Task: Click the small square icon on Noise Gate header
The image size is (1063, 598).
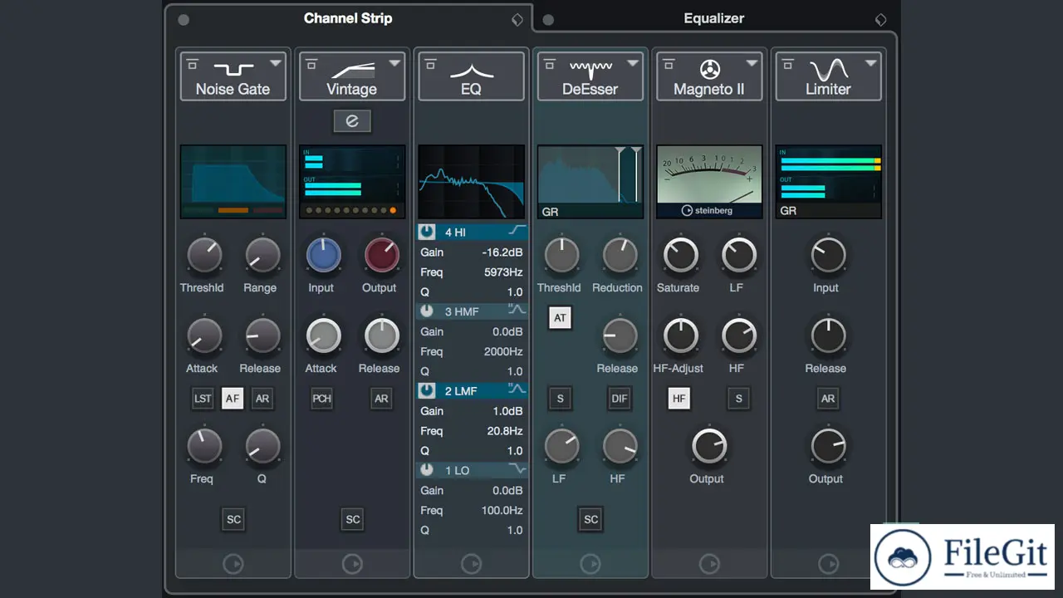Action: 193,63
